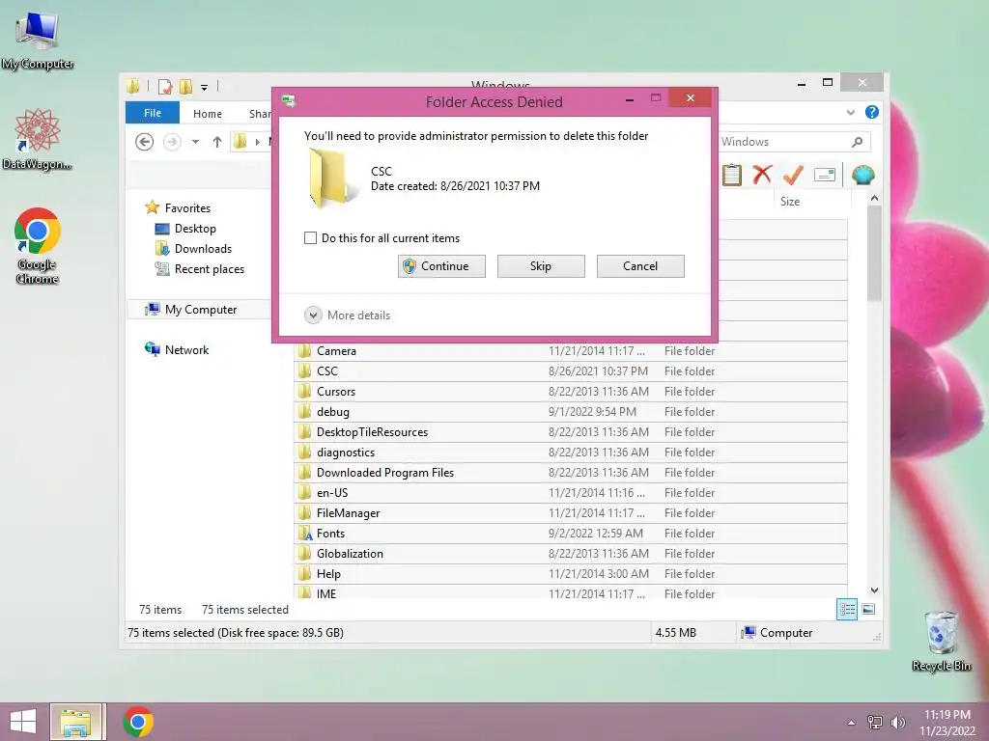Viewport: 989px width, 741px height.
Task: Click properties icon in quick access toolbar
Action: [164, 86]
